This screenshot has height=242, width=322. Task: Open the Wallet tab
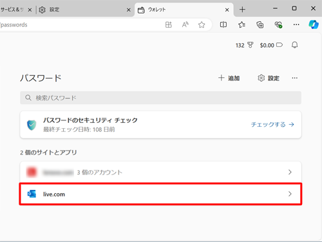(184, 10)
